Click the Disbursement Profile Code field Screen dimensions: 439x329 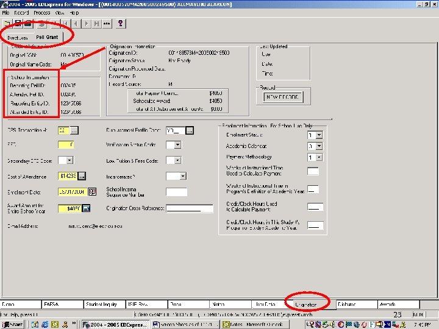[176, 130]
